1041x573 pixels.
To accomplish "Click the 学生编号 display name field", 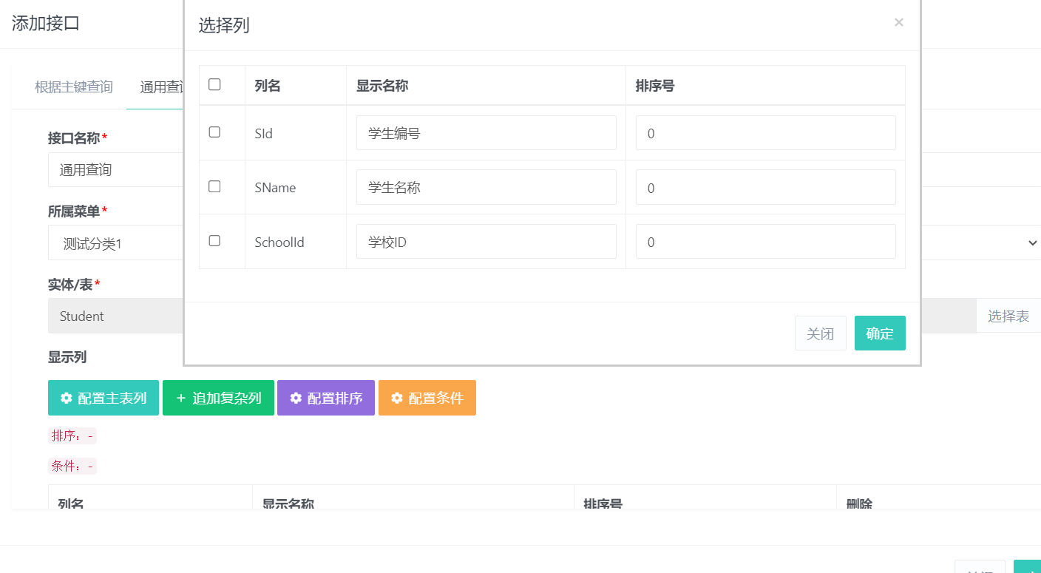I will pos(486,132).
